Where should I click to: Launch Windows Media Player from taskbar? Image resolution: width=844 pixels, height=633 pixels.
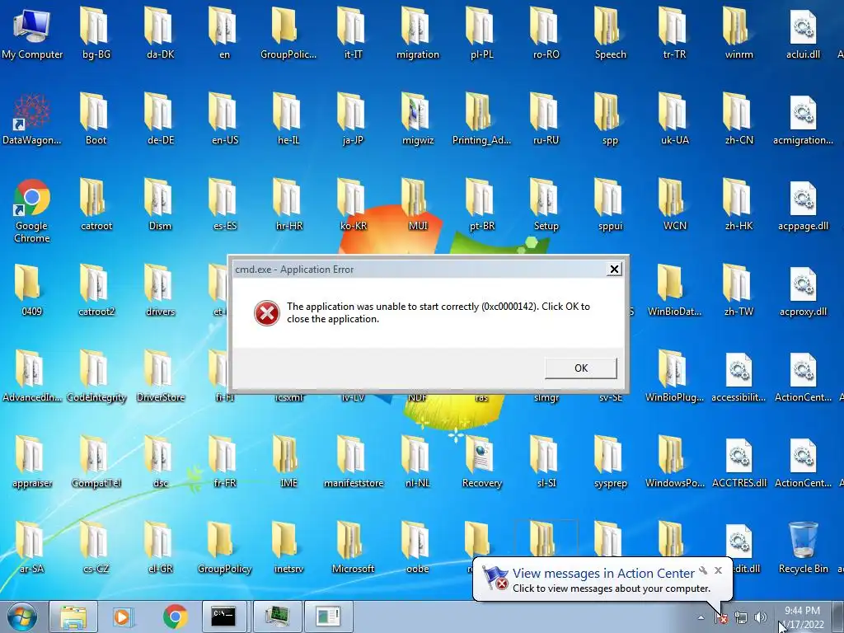point(122,617)
